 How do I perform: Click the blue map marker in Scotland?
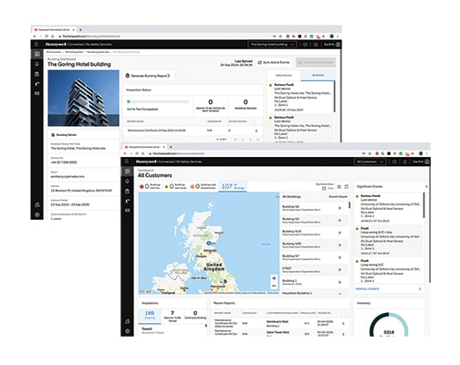[209, 243]
